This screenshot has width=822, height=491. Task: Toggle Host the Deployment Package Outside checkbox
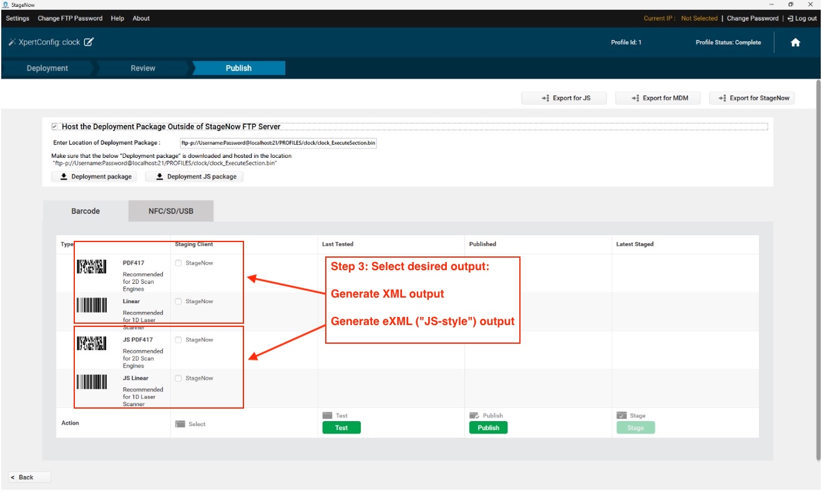[55, 127]
